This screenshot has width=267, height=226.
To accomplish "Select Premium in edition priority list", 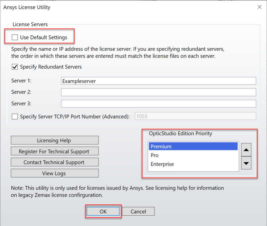I will [x=193, y=146].
